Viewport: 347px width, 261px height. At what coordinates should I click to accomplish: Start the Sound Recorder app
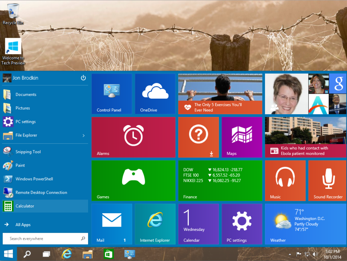coord(327,181)
